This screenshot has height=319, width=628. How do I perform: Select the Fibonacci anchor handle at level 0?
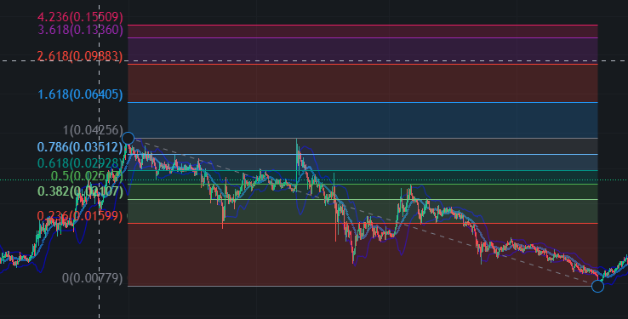pyautogui.click(x=597, y=286)
